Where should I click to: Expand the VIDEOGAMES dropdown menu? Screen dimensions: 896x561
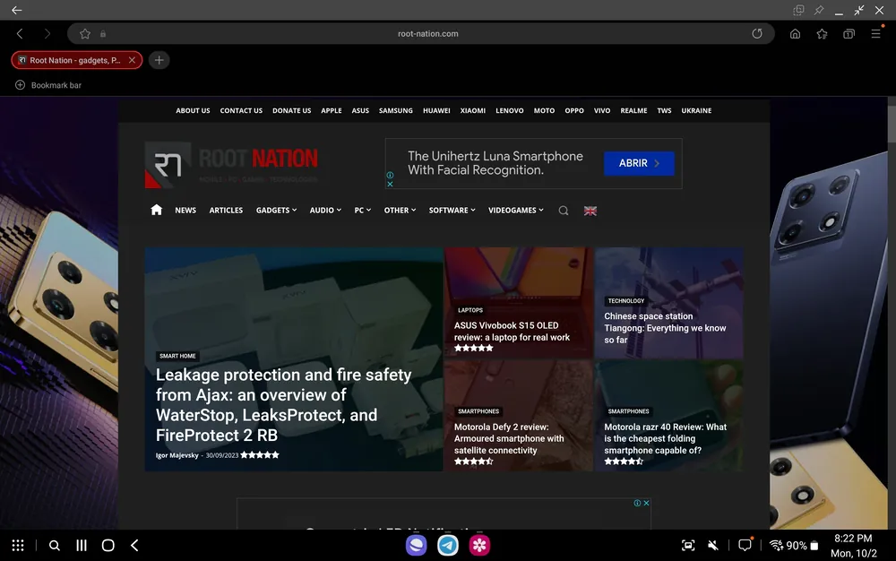(x=515, y=211)
